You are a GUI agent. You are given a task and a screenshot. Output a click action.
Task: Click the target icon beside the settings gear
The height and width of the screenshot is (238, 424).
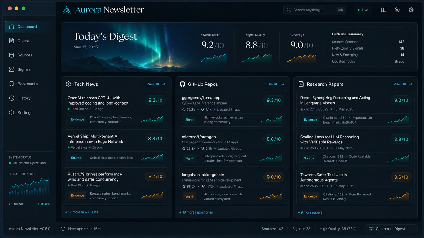click(x=397, y=10)
